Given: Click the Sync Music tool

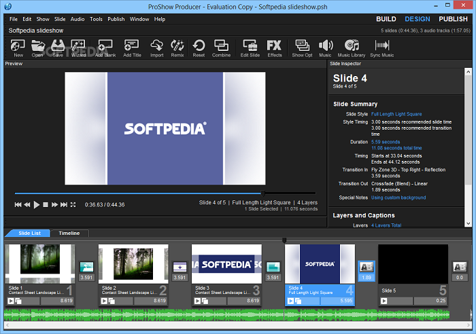Looking at the screenshot, I should pos(382,48).
